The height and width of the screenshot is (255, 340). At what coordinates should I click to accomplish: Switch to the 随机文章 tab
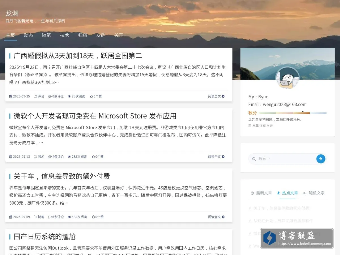tap(314, 193)
